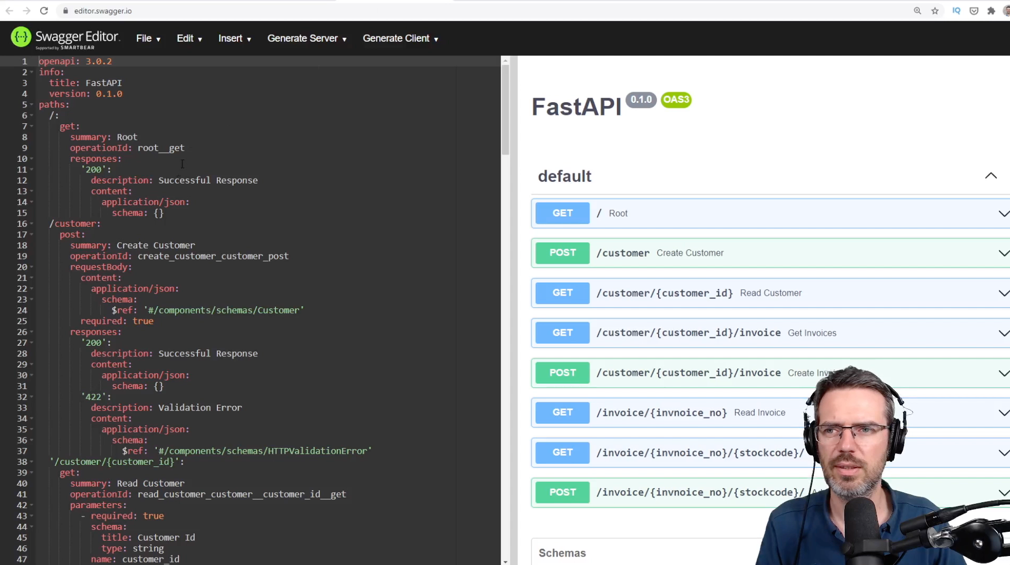Click the Pocket extension icon
The image size is (1010, 565).
click(974, 11)
